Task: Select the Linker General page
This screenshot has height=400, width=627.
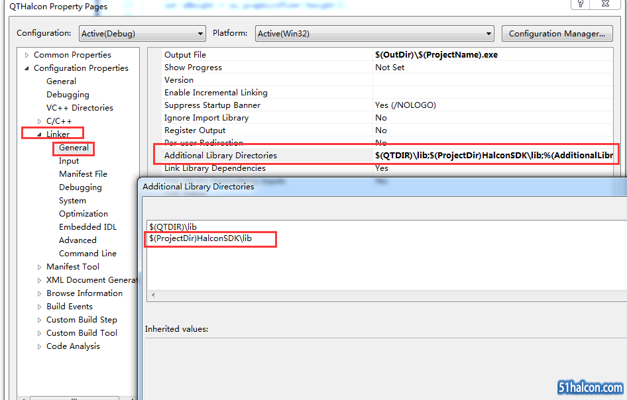Action: point(74,148)
